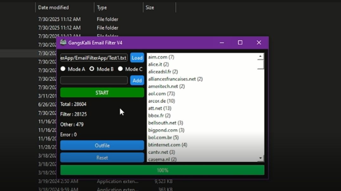Select arcor.de (10) entry
Viewport: 341px width, 191px height.
161,101
